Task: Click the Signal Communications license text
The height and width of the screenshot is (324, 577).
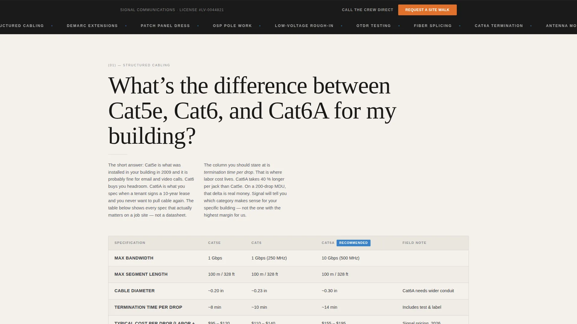Action: coord(172,10)
